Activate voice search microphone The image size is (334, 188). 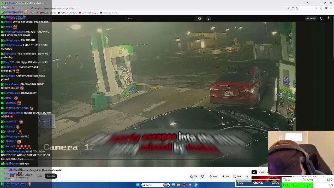click(x=208, y=18)
